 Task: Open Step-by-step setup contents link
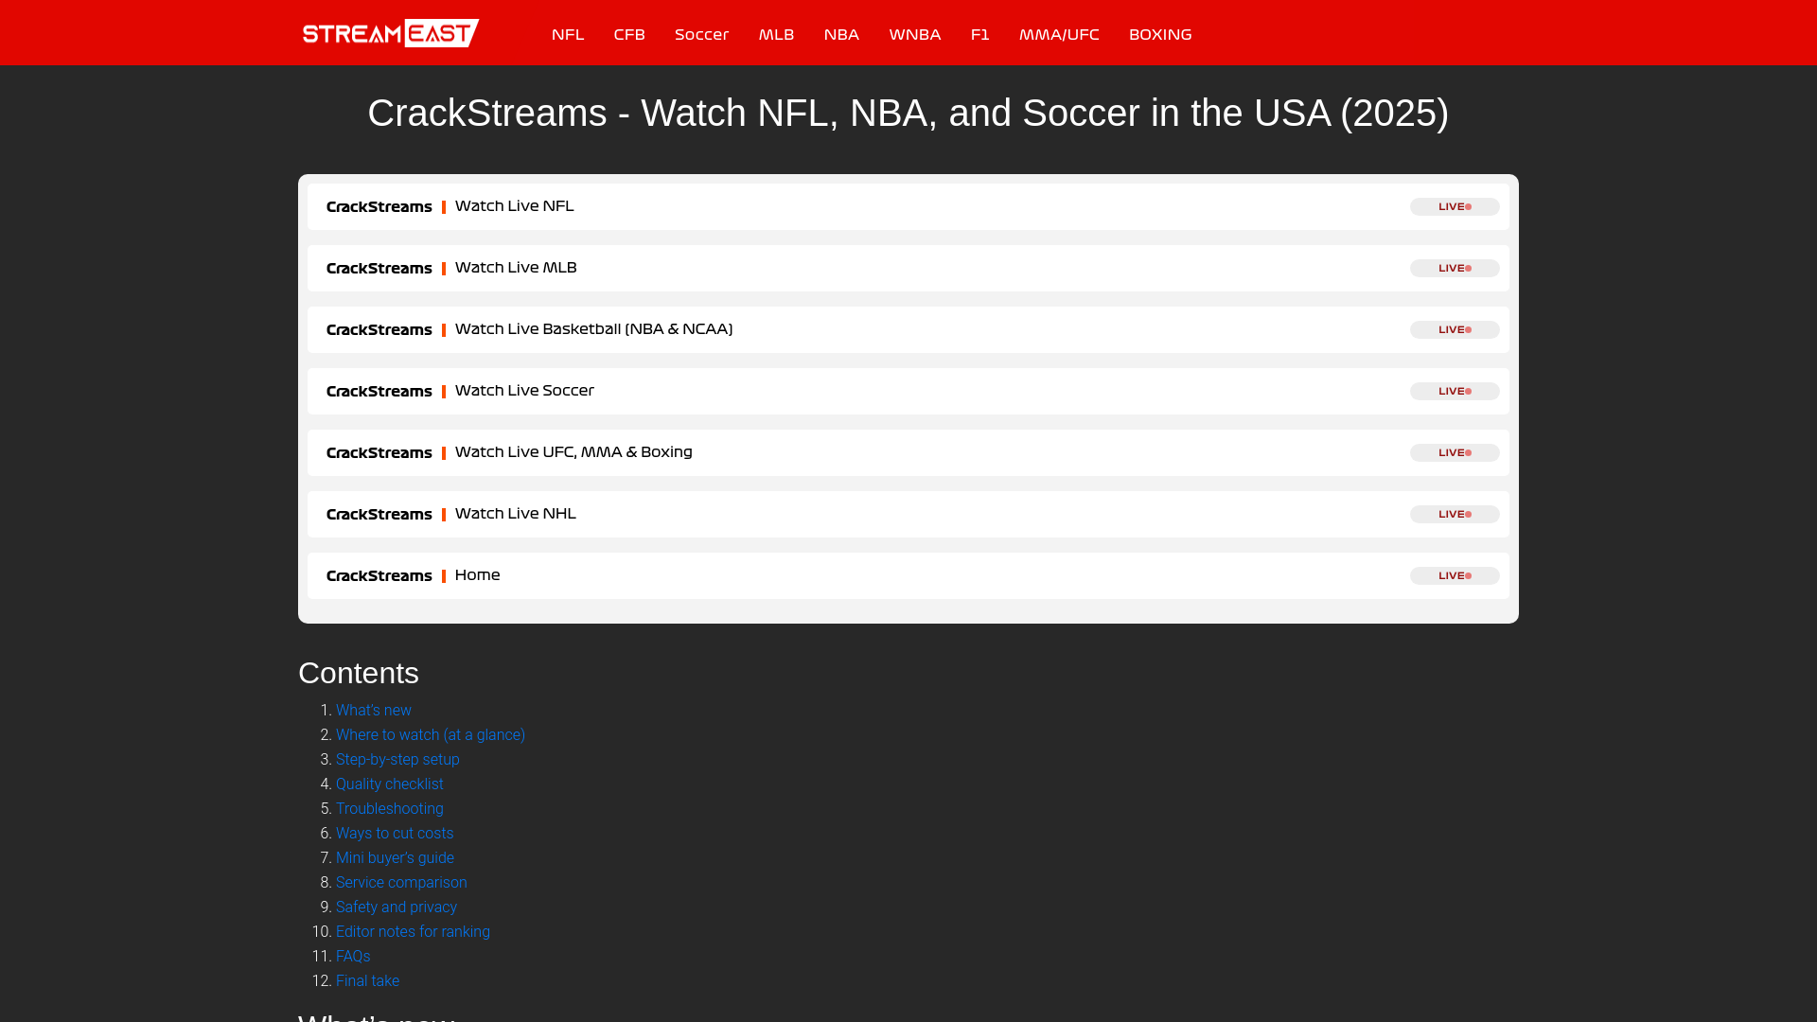coord(397,759)
